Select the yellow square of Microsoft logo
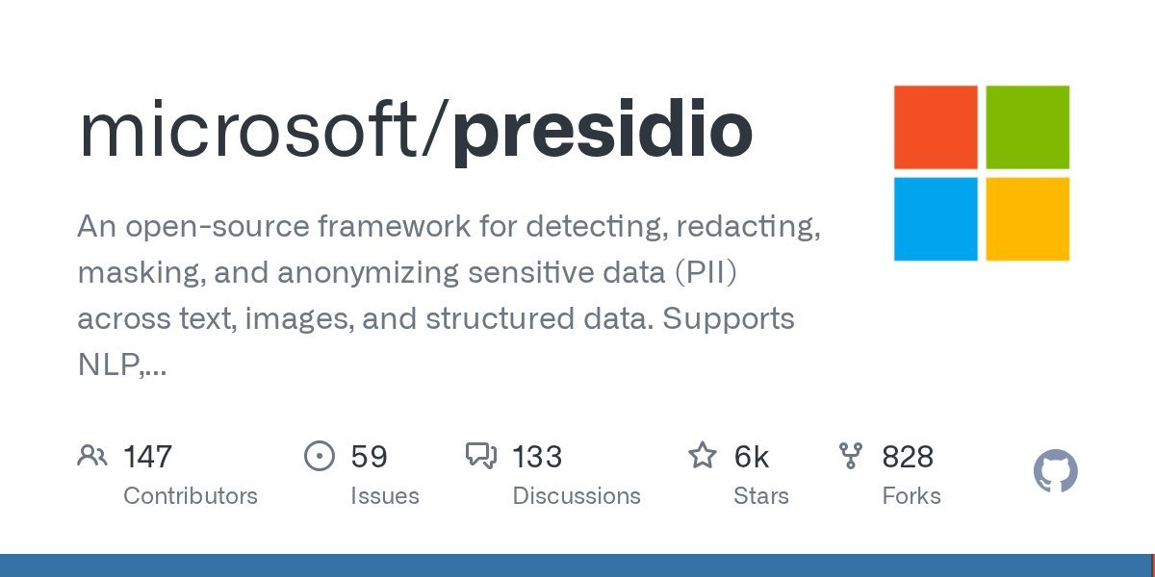The width and height of the screenshot is (1155, 577). (x=1027, y=218)
